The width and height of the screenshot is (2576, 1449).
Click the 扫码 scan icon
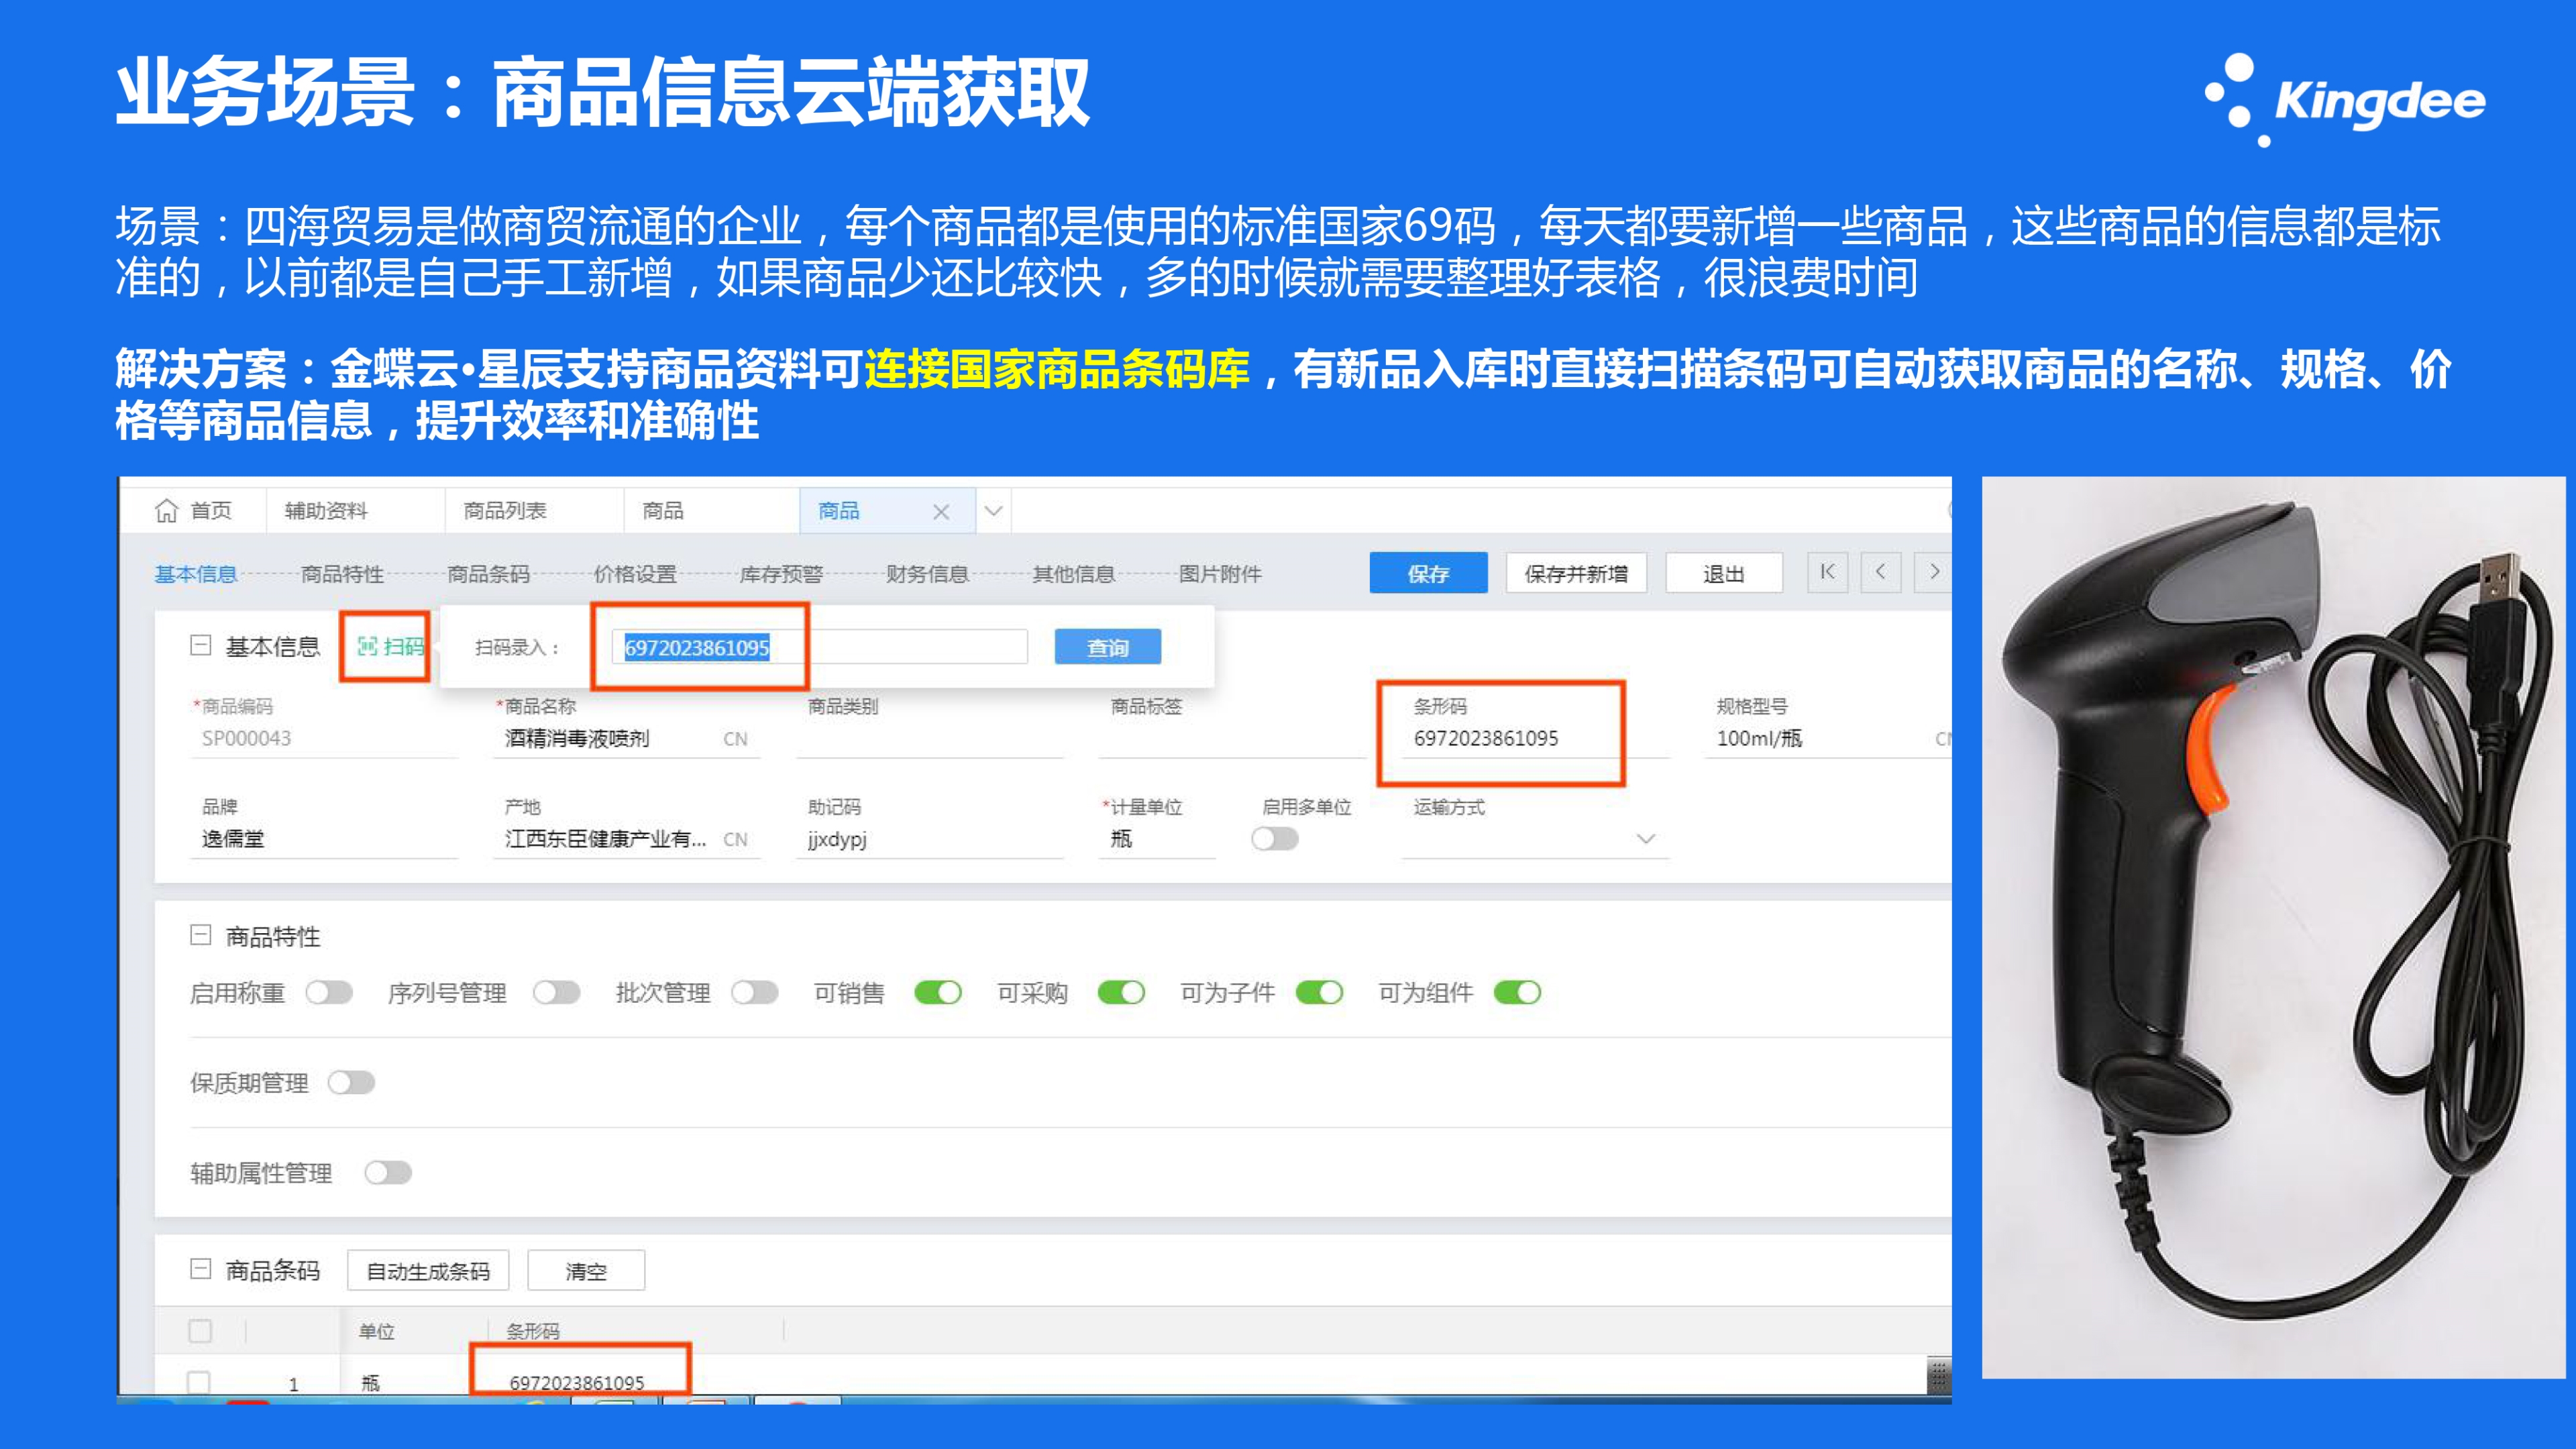368,647
